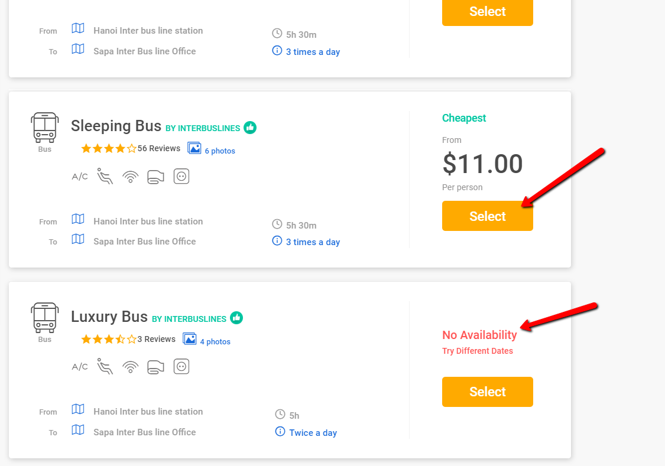Click Luxury Bus thumbs-up verified badge

(236, 318)
